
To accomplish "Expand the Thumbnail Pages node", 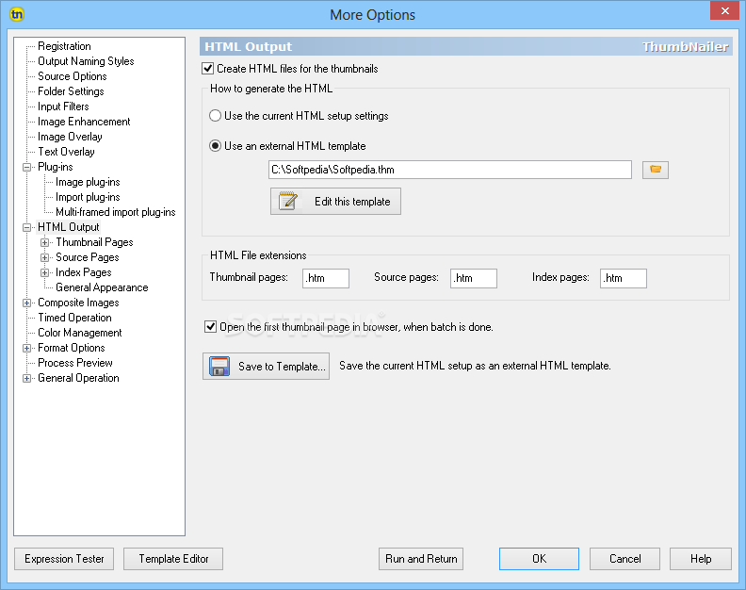I will coord(44,242).
